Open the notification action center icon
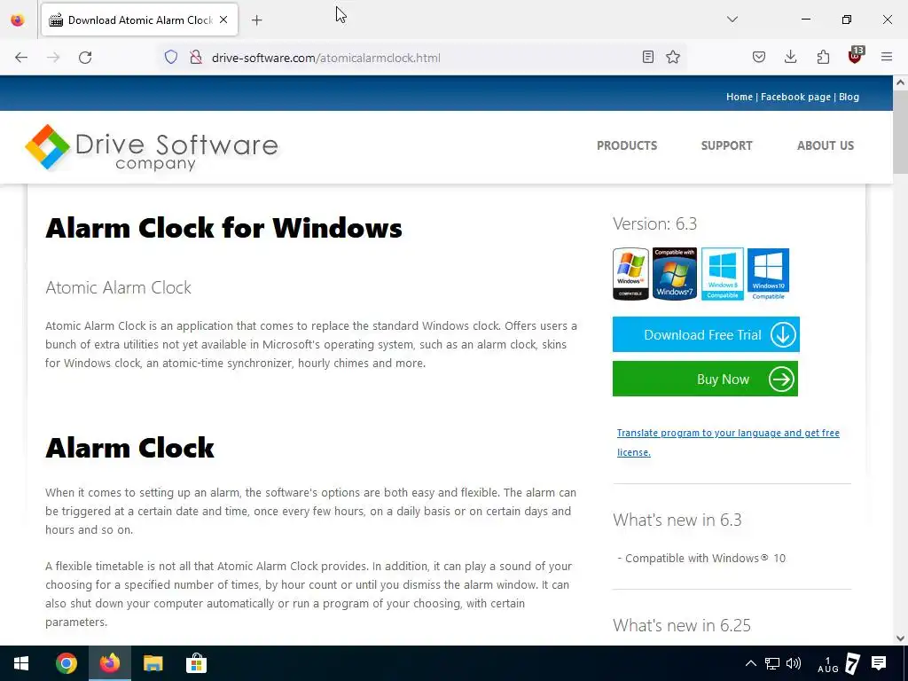Viewport: 908px width, 681px height. pyautogui.click(x=879, y=663)
